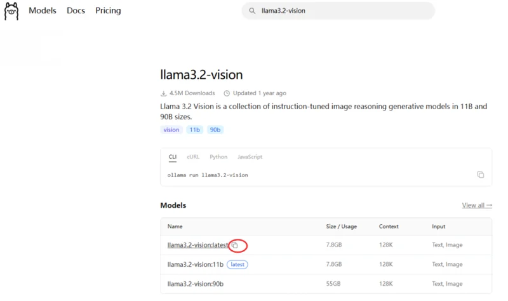Switch to the Python tab
508x301 pixels.
218,157
